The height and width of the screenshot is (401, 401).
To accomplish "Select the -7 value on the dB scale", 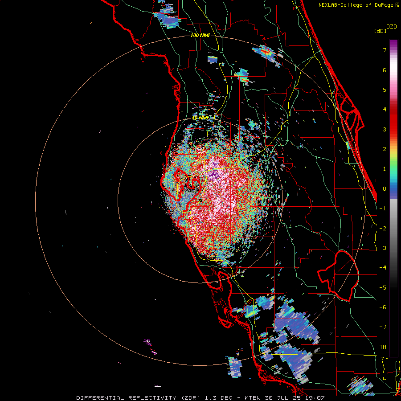I will (x=383, y=327).
